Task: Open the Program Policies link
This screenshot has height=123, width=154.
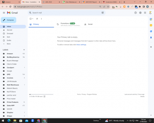Action: [x=92, y=94]
